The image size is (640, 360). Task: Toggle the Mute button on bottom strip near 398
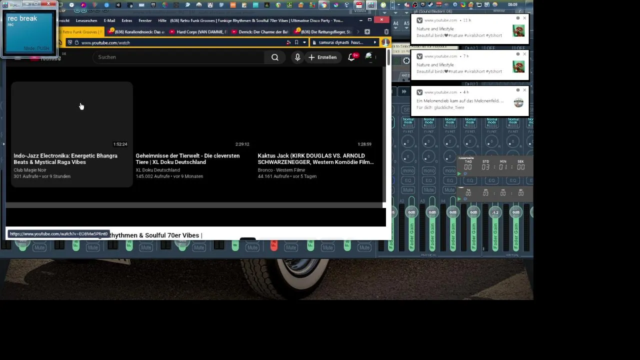click(x=199, y=247)
